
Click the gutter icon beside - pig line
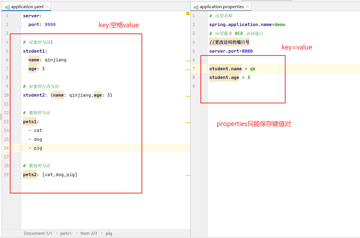[x=21, y=148]
